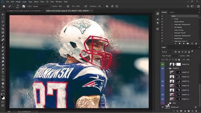Expand the BGG layer group
This screenshot has width=201, height=113.
pos(168,103)
